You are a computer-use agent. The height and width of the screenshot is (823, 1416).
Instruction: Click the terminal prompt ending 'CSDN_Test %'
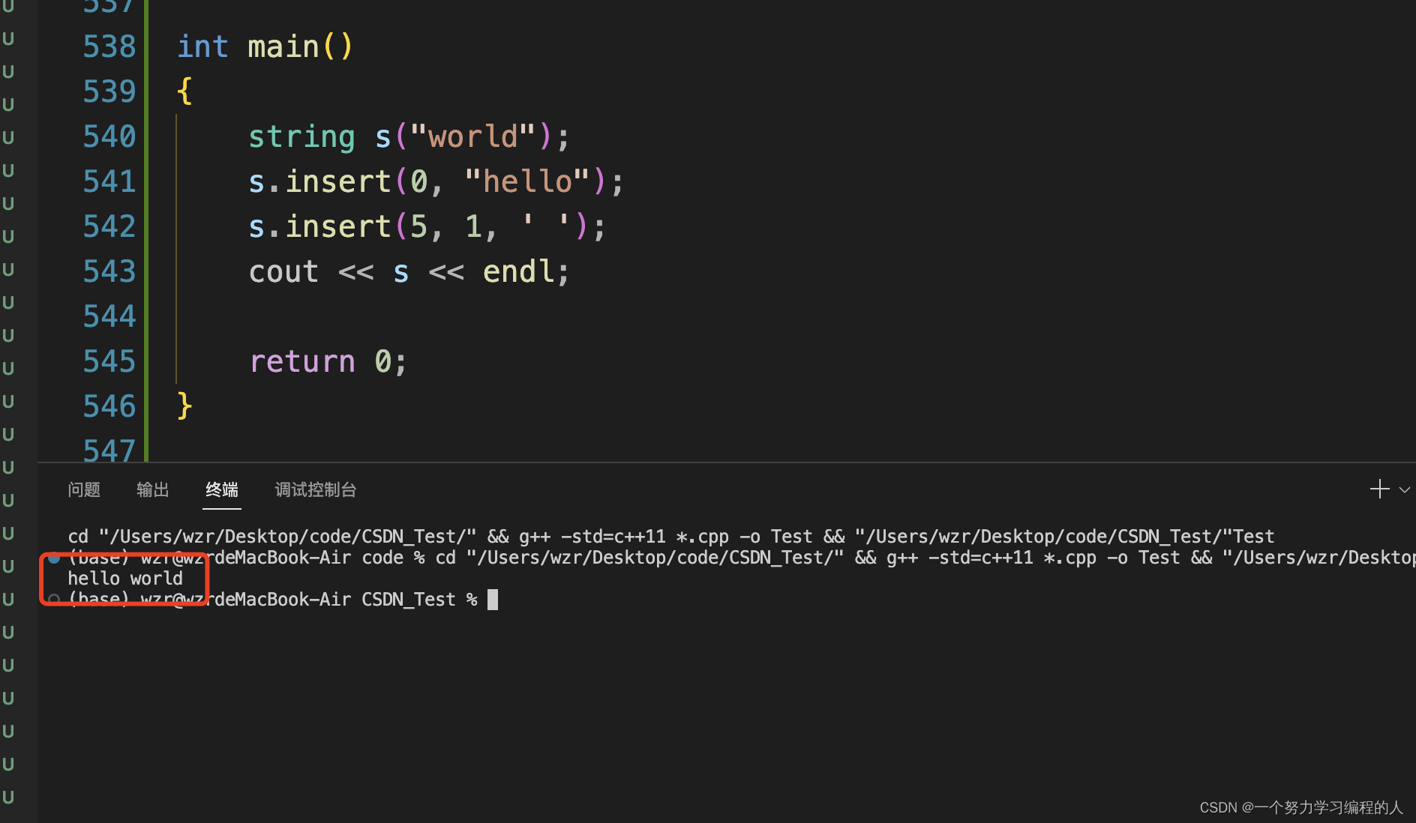[x=273, y=600]
